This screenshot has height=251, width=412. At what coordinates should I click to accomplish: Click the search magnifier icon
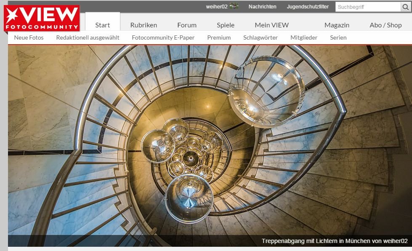tap(406, 7)
